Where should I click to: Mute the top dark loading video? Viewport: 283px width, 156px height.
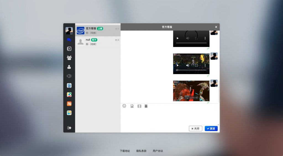click(188, 38)
